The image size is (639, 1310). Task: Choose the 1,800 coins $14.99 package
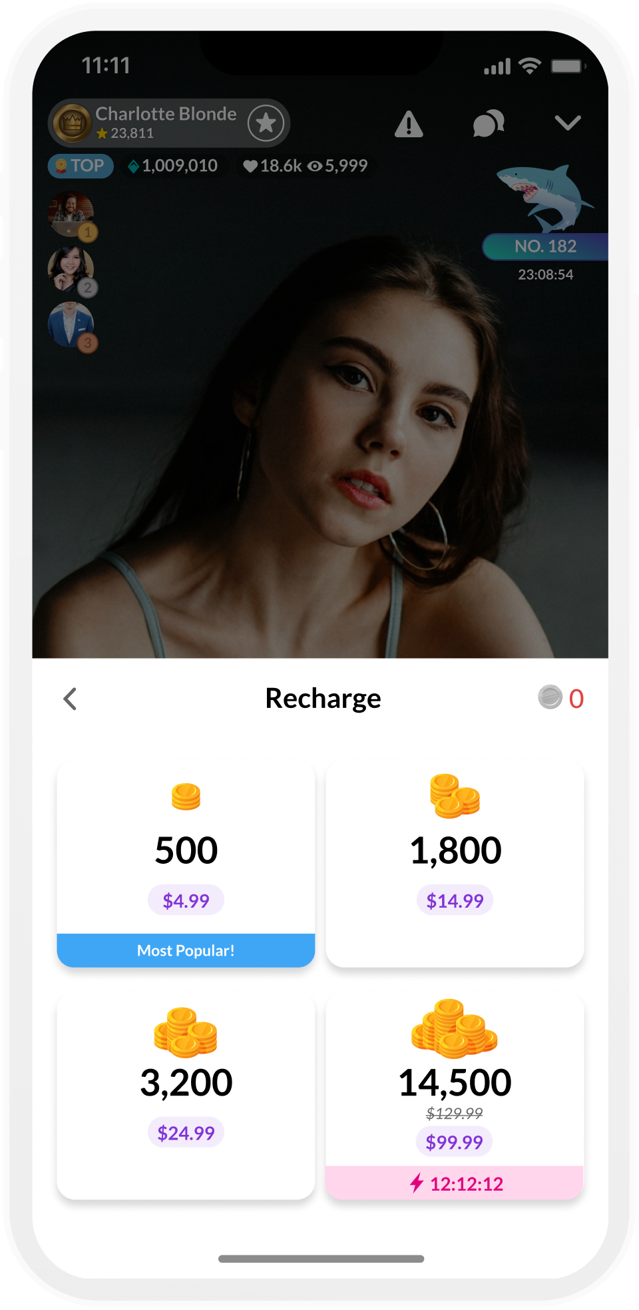(455, 865)
